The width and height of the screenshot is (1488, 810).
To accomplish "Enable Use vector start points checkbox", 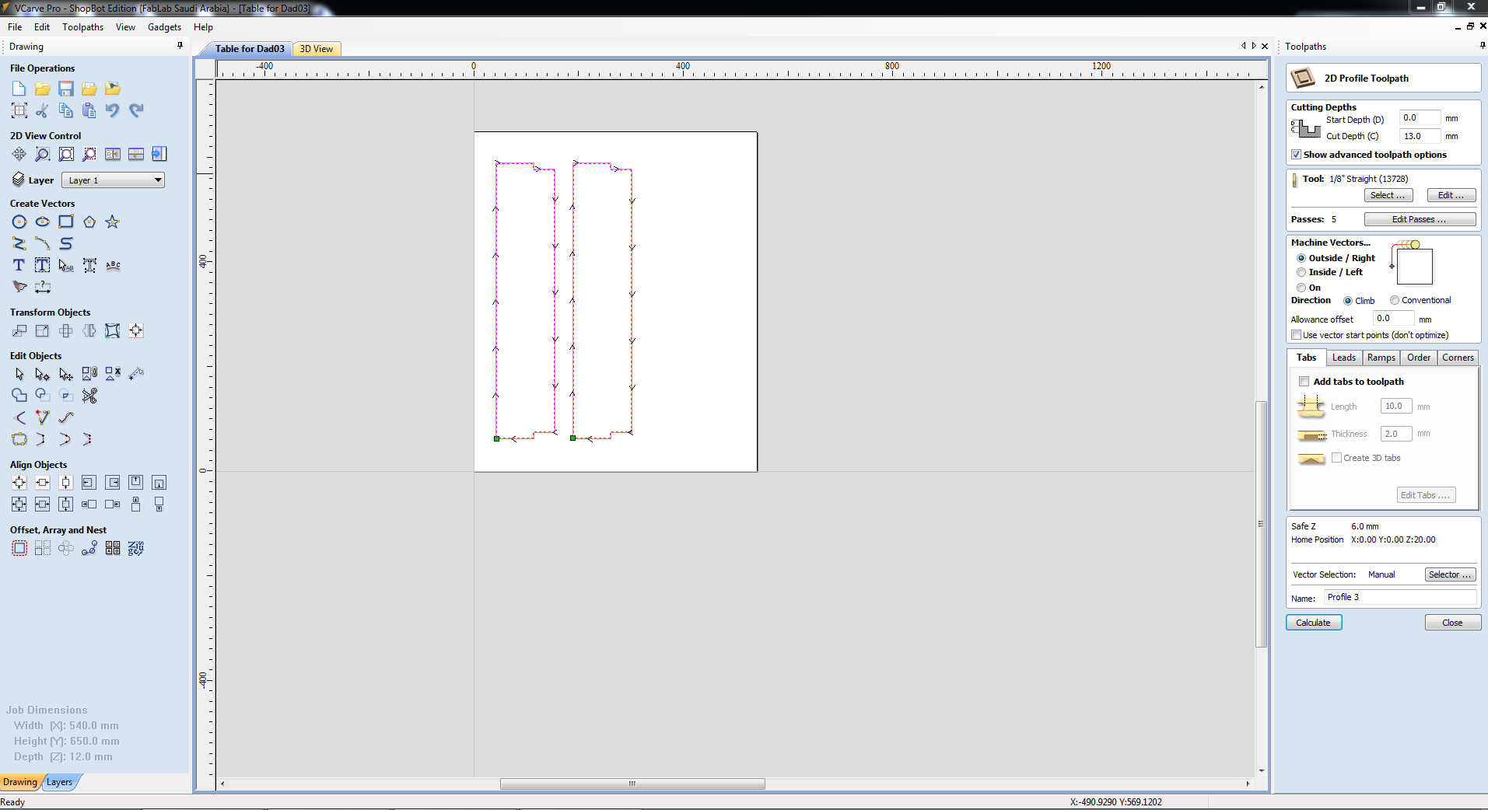I will (1297, 335).
